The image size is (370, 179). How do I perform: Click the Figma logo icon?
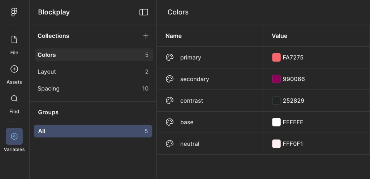tap(14, 12)
